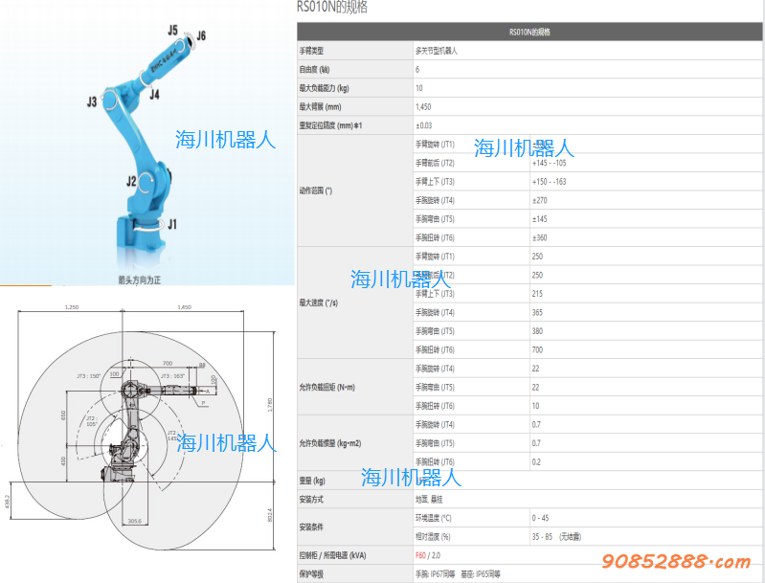This screenshot has width=765, height=583.
Task: Select the humidity value '35 - 85 (无结露)'
Action: click(x=556, y=537)
